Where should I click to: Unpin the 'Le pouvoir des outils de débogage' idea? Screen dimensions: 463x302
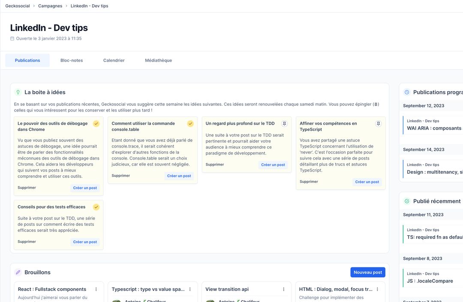pos(96,124)
